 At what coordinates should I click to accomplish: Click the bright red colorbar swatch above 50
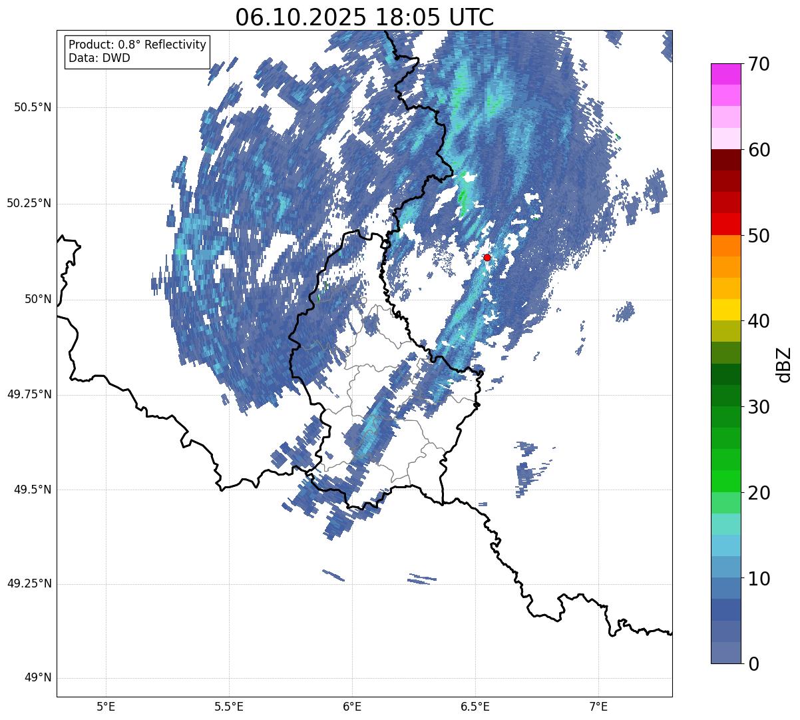[725, 224]
